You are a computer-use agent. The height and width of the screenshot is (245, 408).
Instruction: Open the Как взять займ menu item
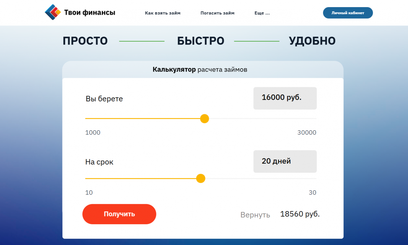point(163,13)
